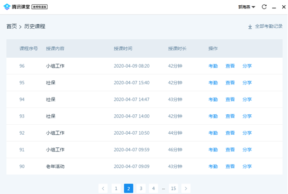Click the time 2020-04-07 09:59
This screenshot has width=288, height=194.
[131, 149]
